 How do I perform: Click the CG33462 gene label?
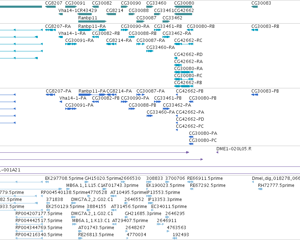(172, 18)
